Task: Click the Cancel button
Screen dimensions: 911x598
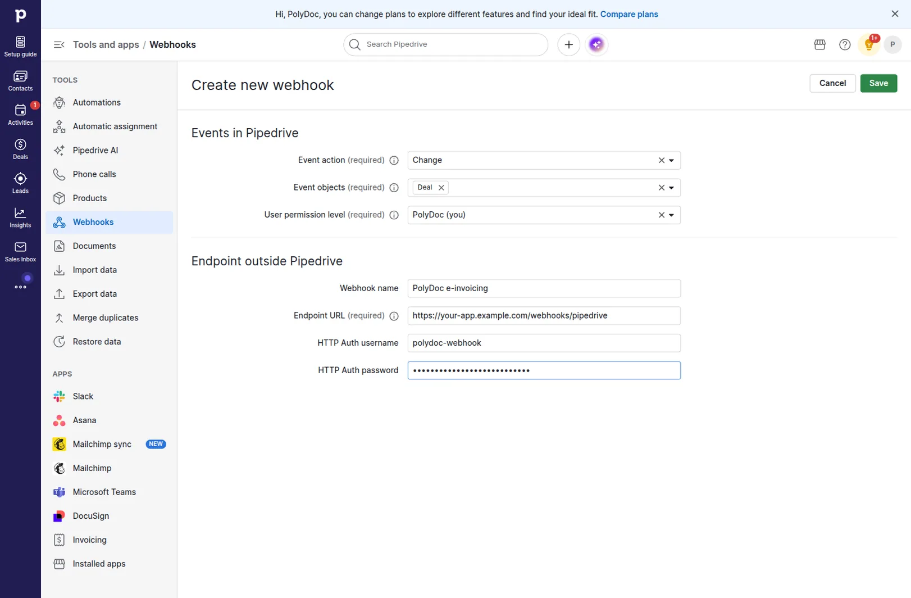Action: point(832,83)
